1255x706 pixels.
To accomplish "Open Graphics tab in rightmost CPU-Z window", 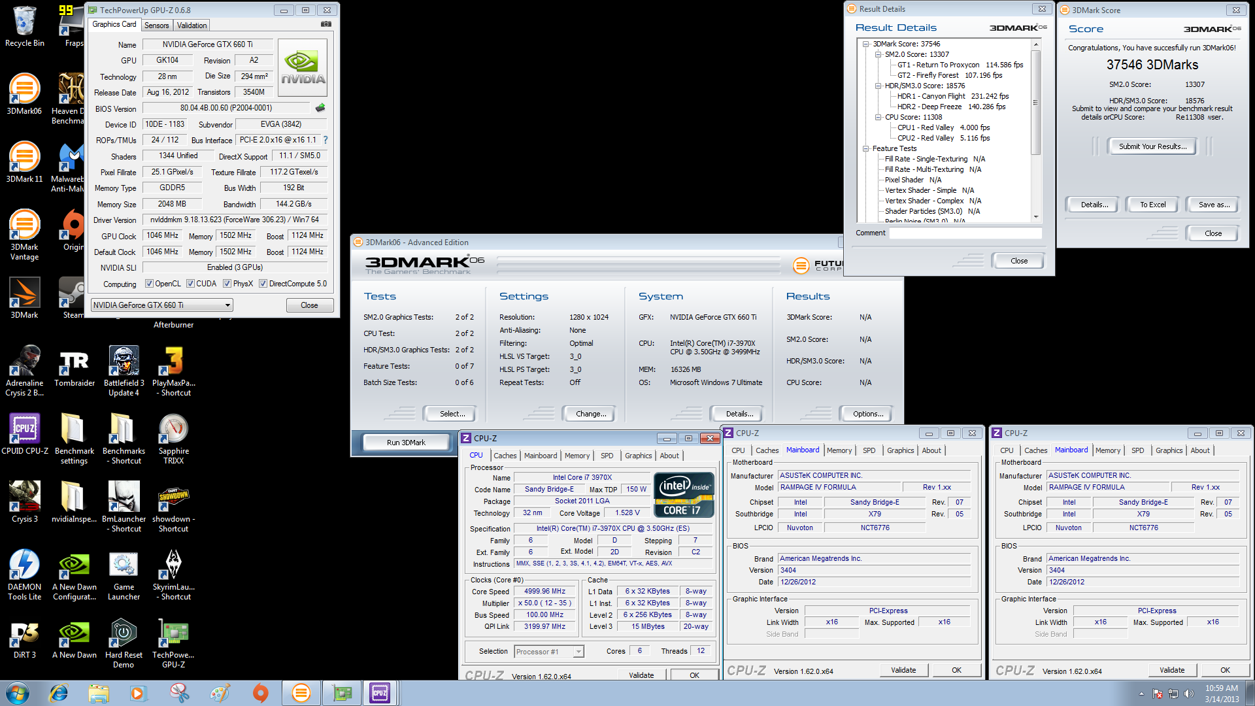I will point(1169,450).
